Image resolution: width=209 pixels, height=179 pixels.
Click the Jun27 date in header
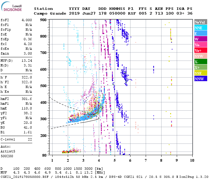(89, 13)
